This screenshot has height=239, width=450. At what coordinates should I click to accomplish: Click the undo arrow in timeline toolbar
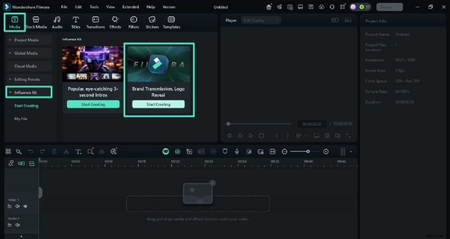[x=30, y=151]
